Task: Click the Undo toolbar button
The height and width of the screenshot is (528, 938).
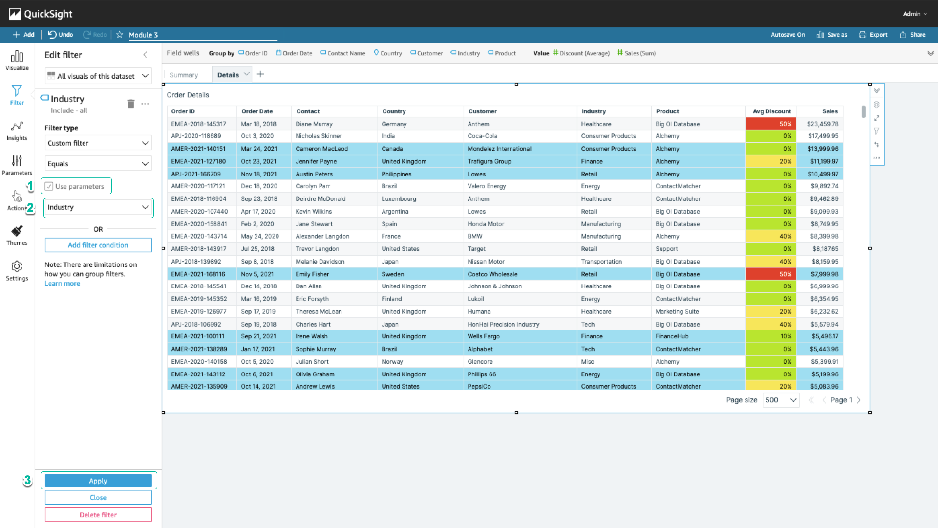Action: click(61, 35)
